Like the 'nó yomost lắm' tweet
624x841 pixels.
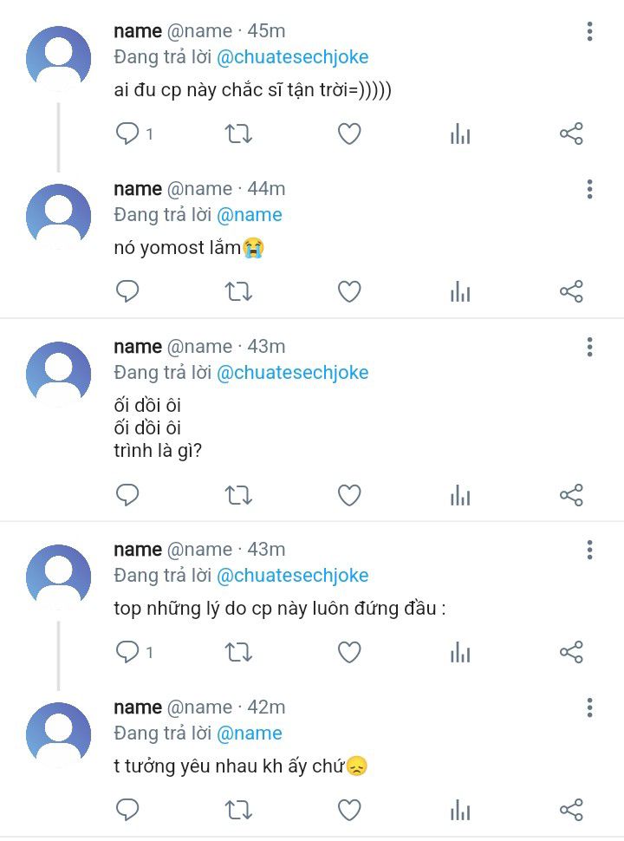coord(349,291)
